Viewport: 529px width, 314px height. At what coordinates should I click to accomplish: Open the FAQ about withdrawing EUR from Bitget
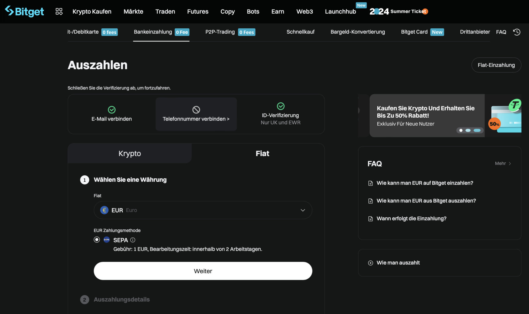pos(426,200)
